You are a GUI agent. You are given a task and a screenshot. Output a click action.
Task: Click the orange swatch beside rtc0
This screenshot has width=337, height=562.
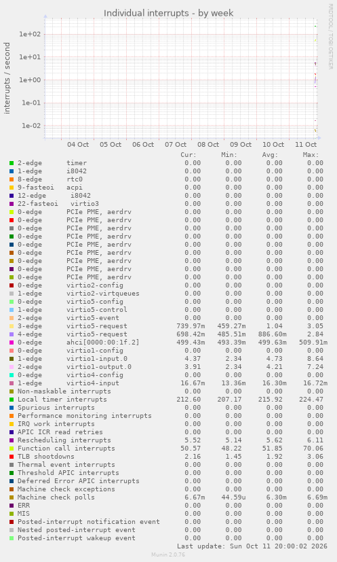coord(12,179)
